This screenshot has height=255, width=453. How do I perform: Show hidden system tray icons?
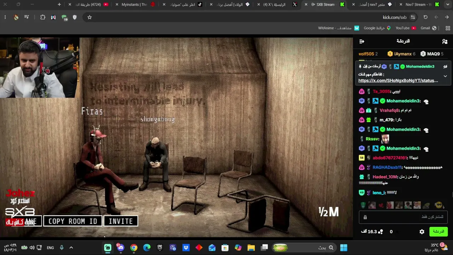click(71, 248)
